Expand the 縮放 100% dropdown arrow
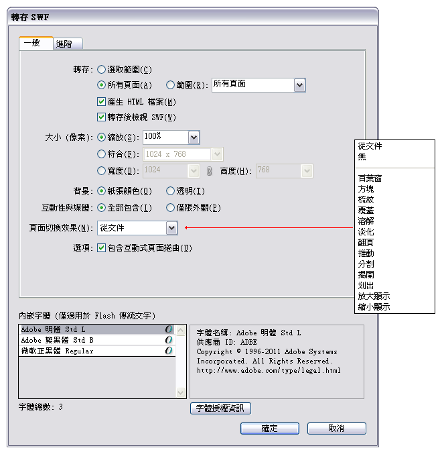442x454 pixels. [x=194, y=137]
